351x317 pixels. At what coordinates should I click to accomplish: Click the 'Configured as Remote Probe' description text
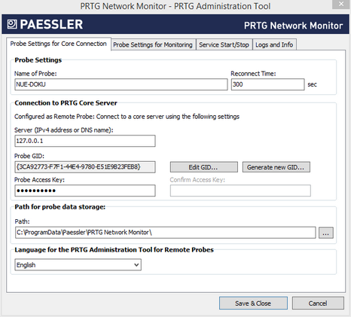pos(127,117)
